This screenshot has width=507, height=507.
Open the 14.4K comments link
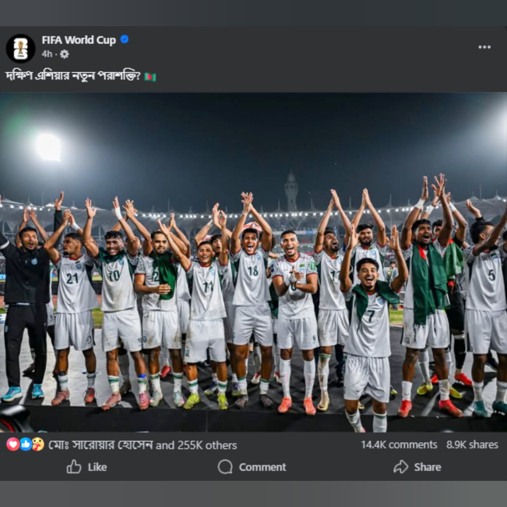(x=399, y=445)
